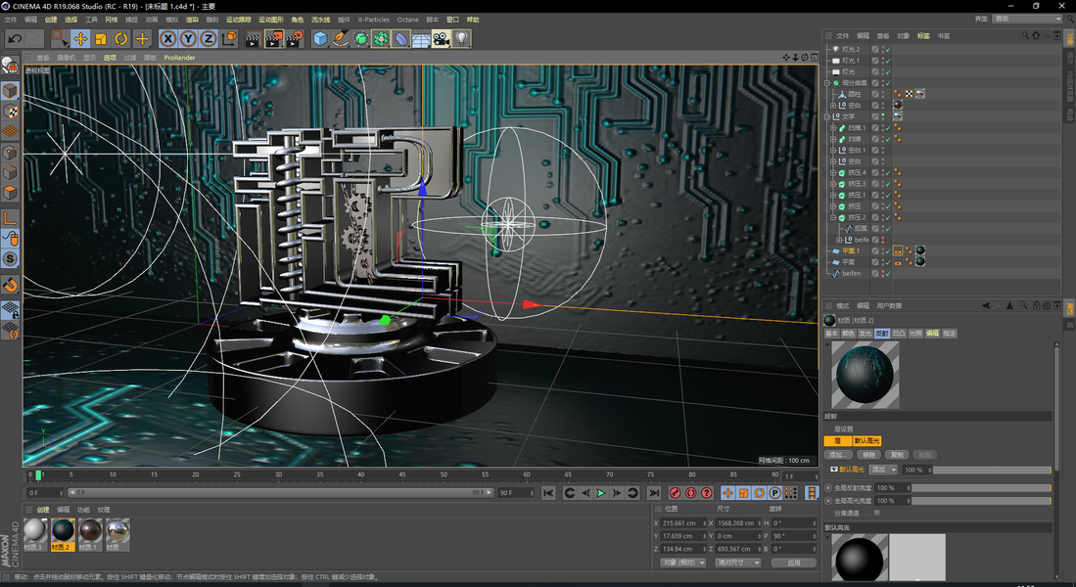Viewport: 1076px width, 587px height.
Task: Click the 移除 remove layer button
Action: (867, 455)
